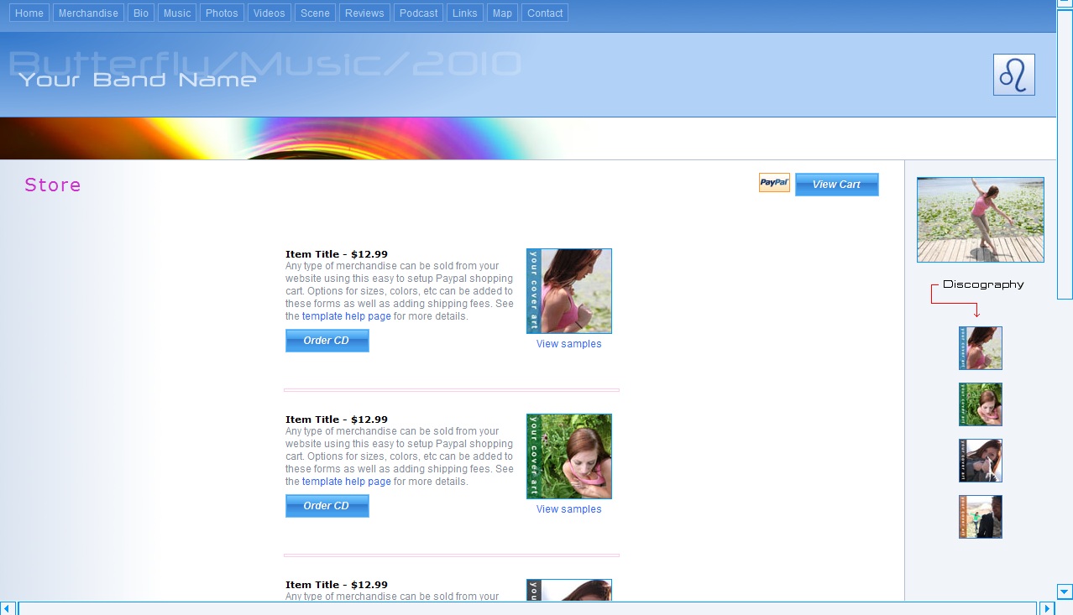Viewport: 1073px width, 615px height.
Task: Open the Photos page
Action: 222,13
